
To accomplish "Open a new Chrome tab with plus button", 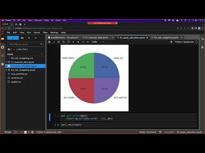I will (25, 24).
